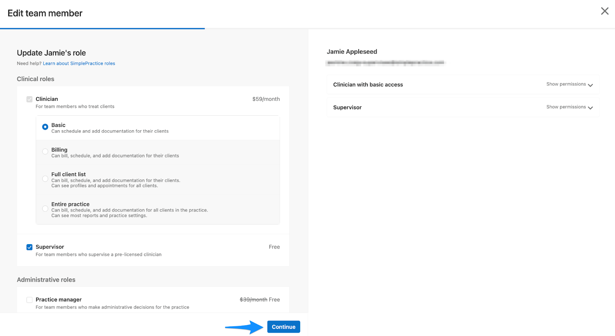Toggle the Clinician role checkbox

click(30, 99)
